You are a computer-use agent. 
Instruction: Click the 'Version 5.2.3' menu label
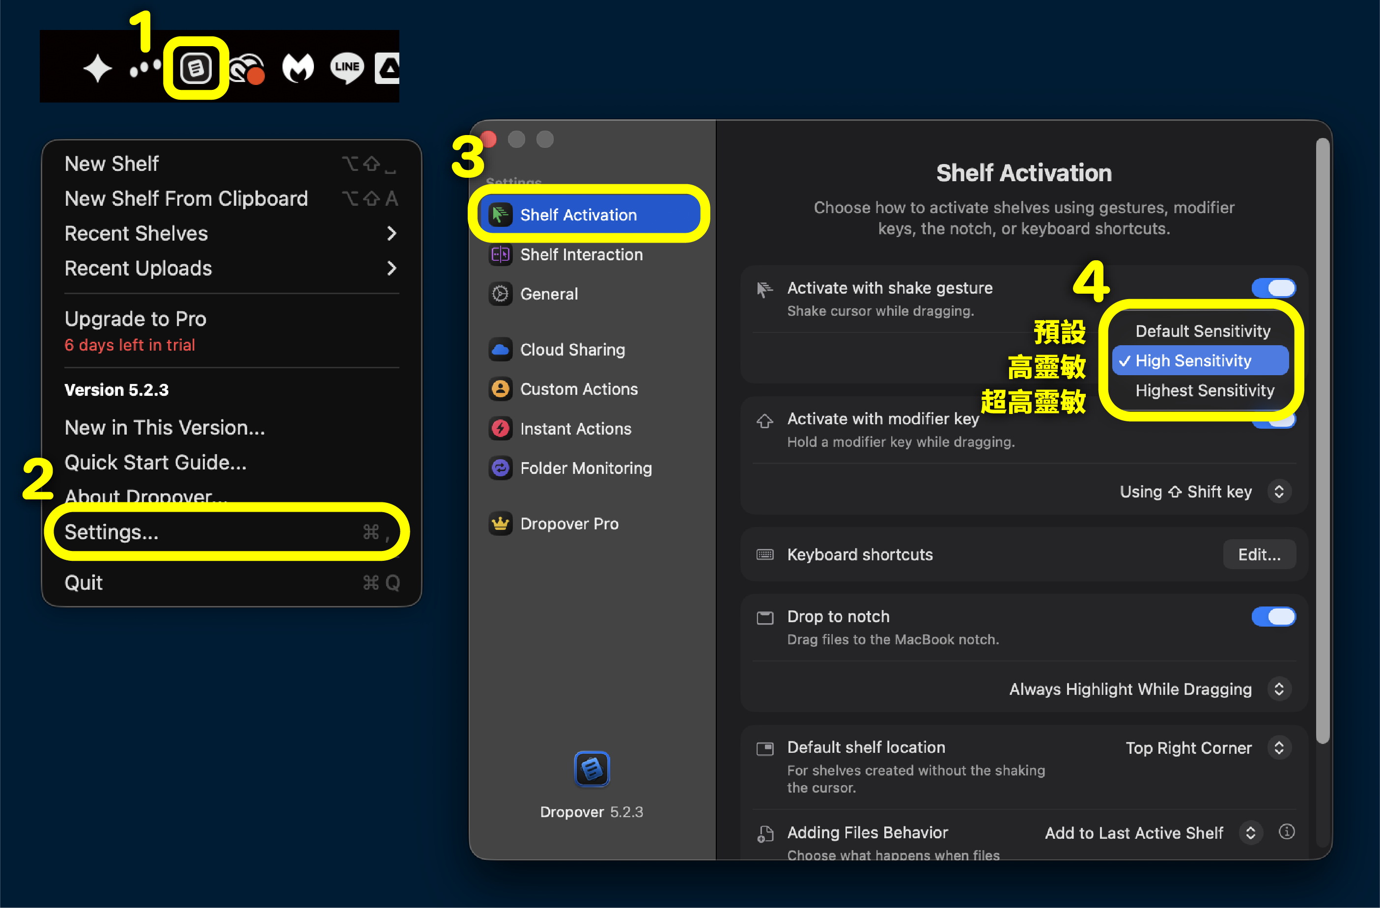pos(116,390)
